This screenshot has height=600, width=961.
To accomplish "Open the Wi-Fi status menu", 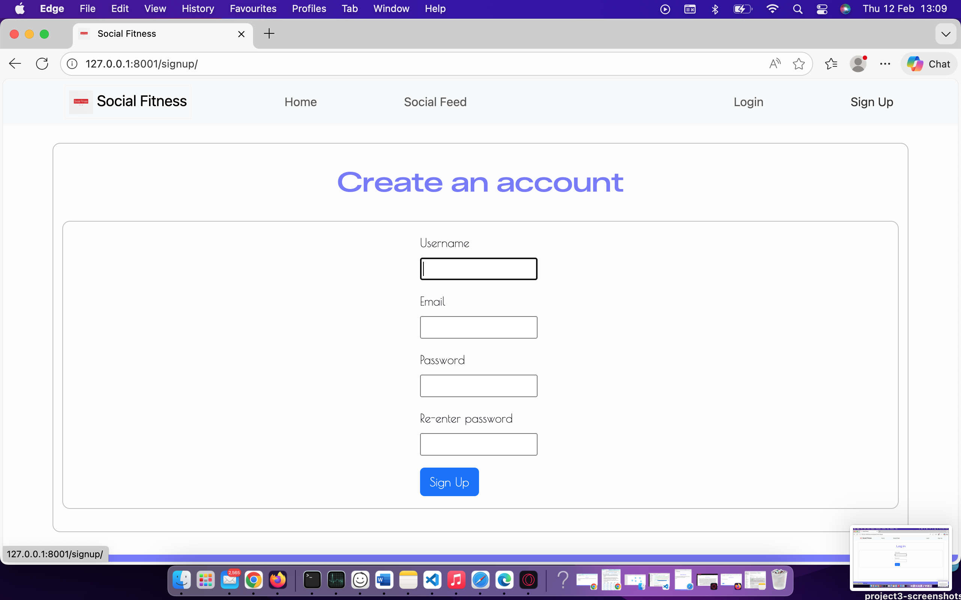I will point(772,8).
